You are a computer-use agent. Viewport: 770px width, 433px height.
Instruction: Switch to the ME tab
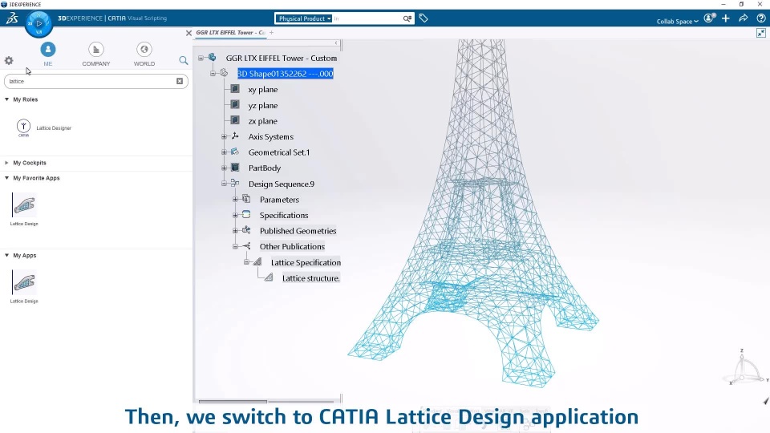coord(47,54)
